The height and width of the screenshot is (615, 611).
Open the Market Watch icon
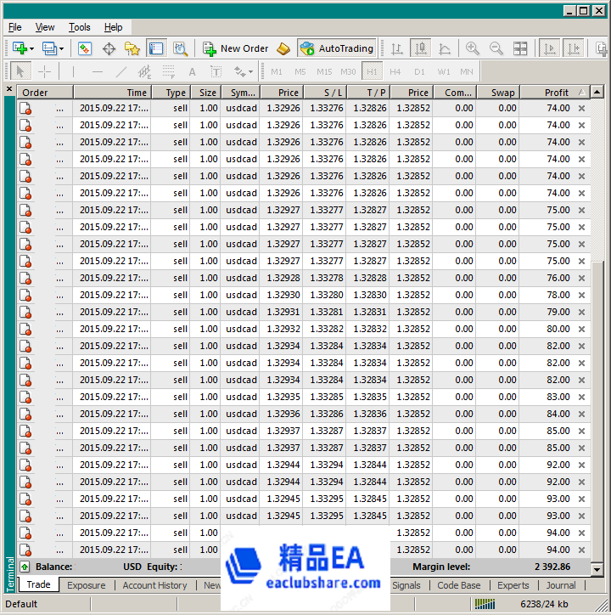tap(85, 48)
